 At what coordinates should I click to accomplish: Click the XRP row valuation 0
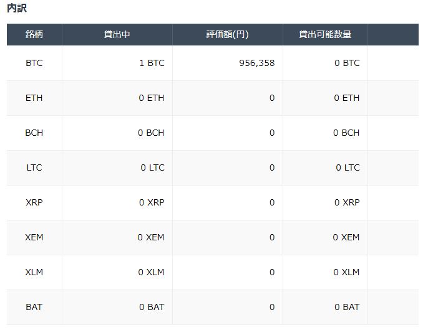pyautogui.click(x=272, y=202)
